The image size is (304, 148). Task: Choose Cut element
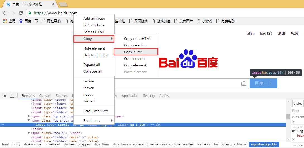point(136,58)
